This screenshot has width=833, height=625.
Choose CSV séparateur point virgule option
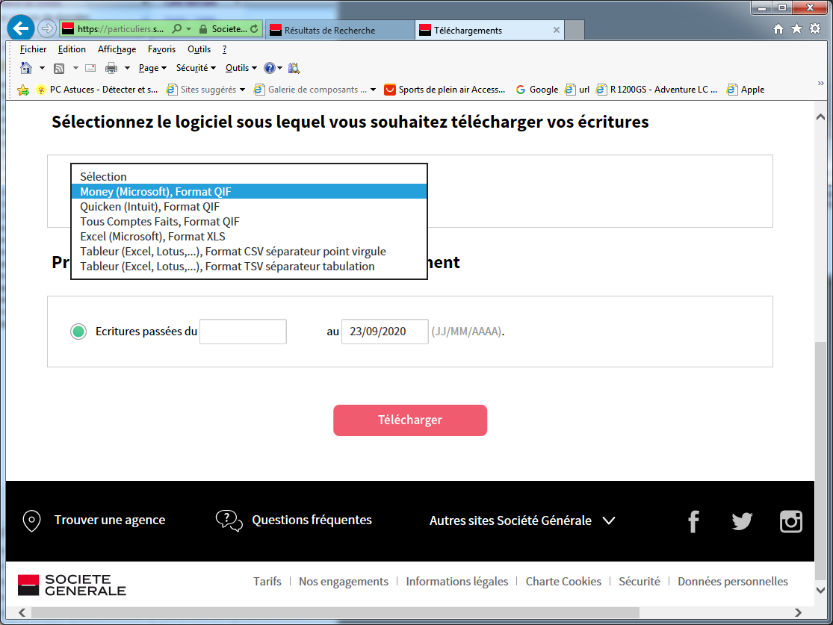click(x=250, y=251)
